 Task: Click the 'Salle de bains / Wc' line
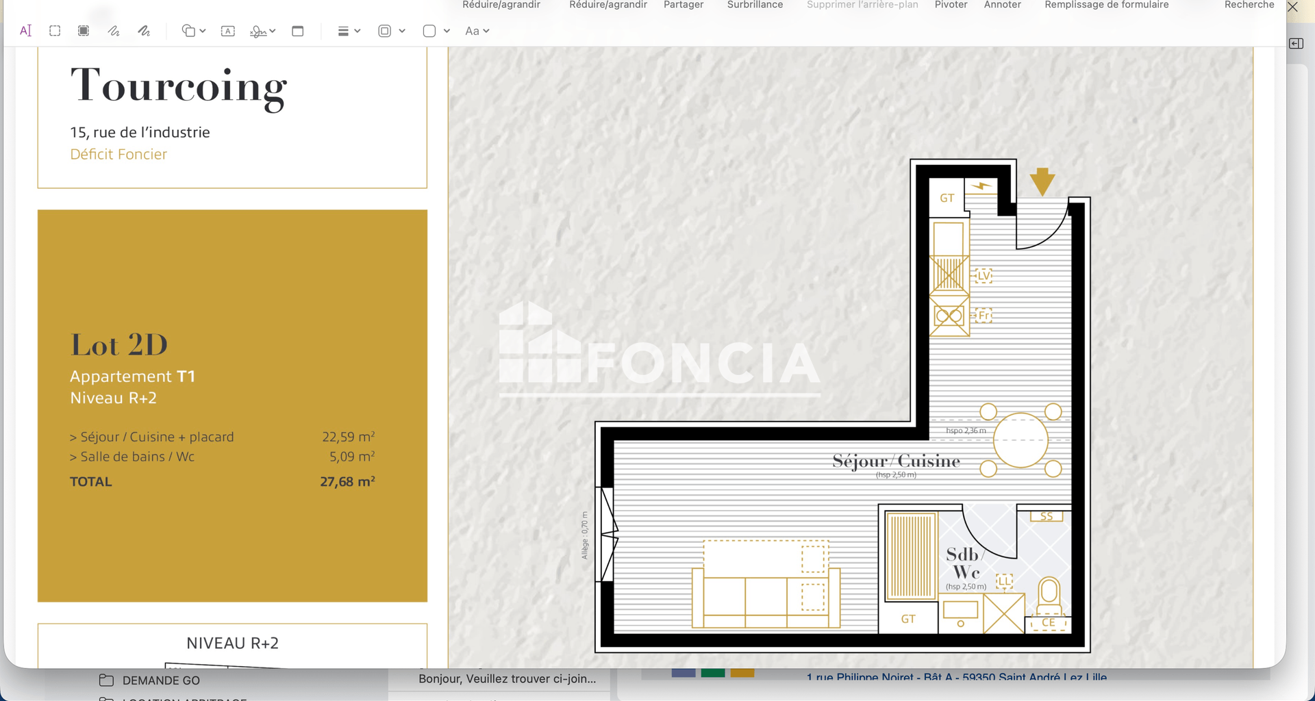coord(132,457)
